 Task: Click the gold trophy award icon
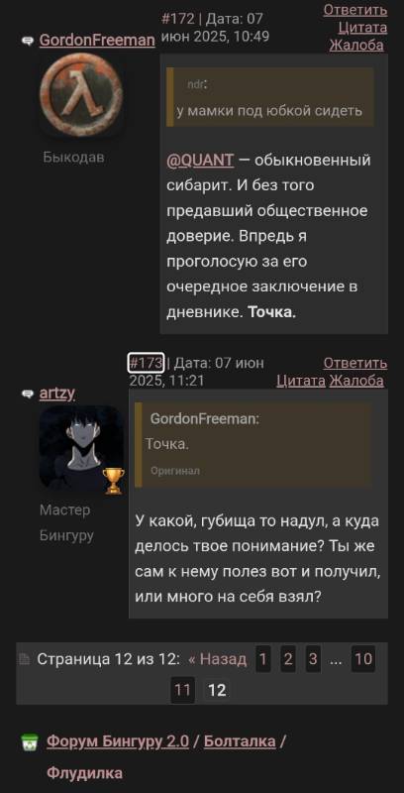click(x=114, y=481)
